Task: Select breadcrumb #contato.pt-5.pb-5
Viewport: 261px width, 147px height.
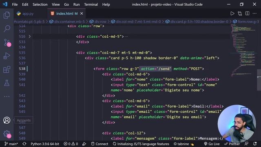Action: pyautogui.click(x=29, y=22)
